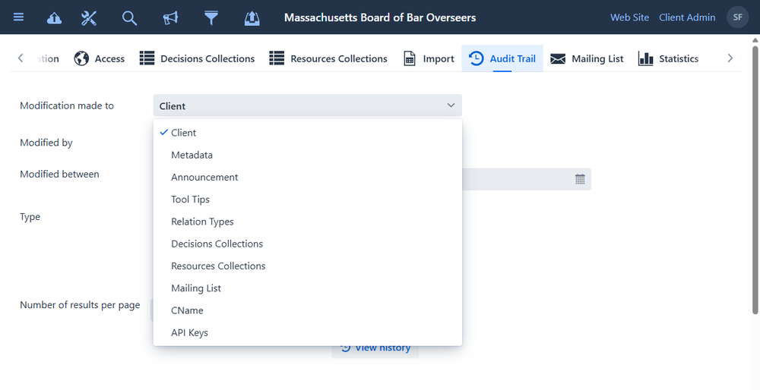Open the calendar date picker icon

point(580,179)
